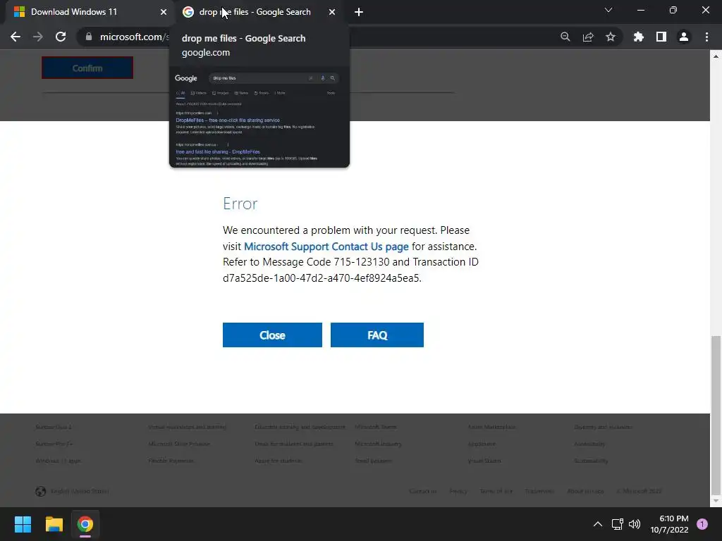This screenshot has height=541, width=722.
Task: Open volume control tray icon
Action: click(635, 524)
